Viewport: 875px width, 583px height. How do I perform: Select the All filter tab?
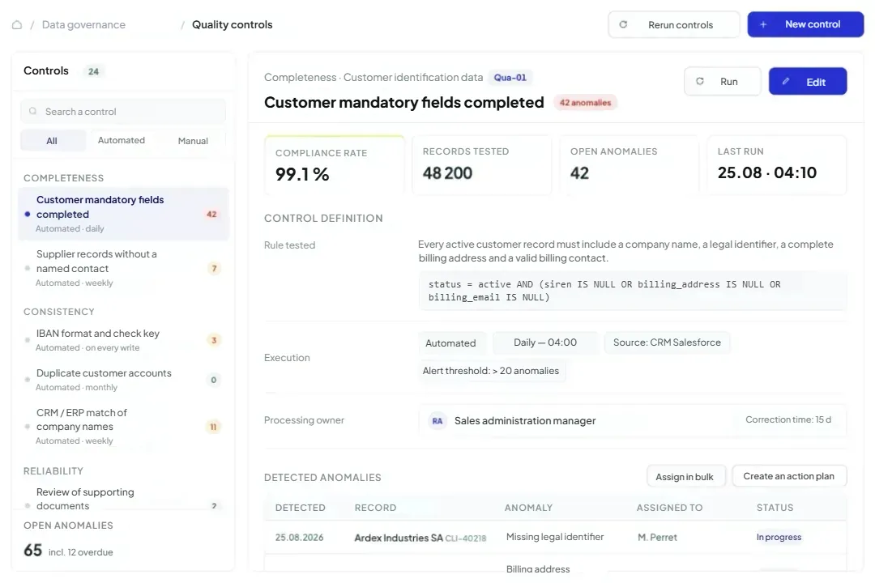tap(52, 141)
